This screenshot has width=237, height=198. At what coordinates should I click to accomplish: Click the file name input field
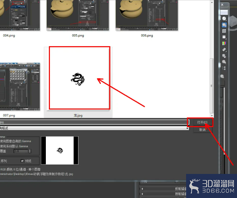click(94, 122)
